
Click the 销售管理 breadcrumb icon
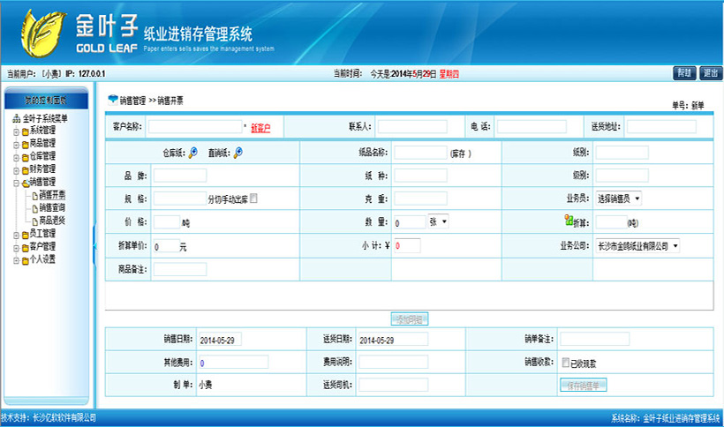pos(112,100)
